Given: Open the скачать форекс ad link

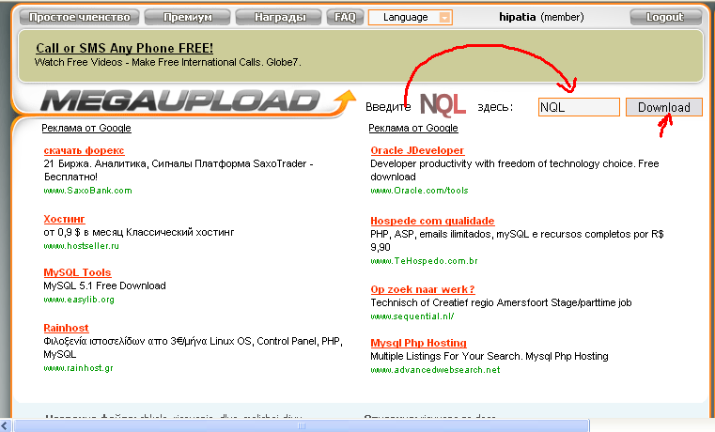Looking at the screenshot, I should click(x=84, y=150).
